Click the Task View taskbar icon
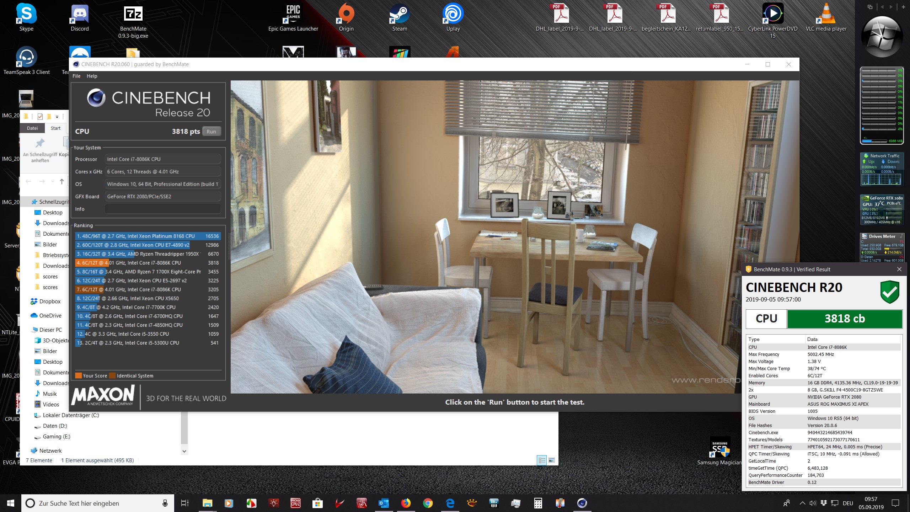 pyautogui.click(x=185, y=503)
